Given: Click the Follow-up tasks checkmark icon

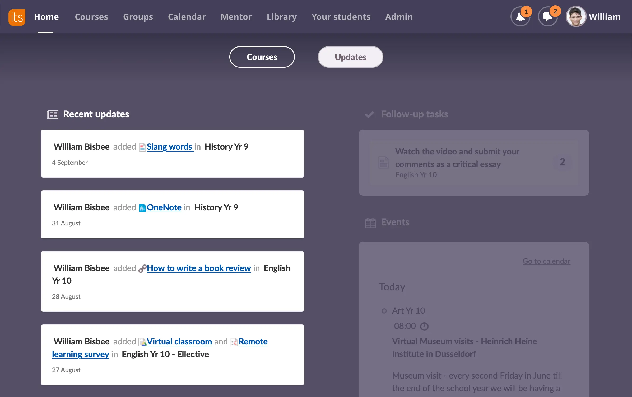Looking at the screenshot, I should click(x=369, y=115).
